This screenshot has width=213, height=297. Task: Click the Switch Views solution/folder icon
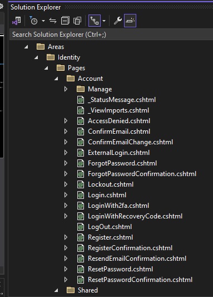click(17, 21)
